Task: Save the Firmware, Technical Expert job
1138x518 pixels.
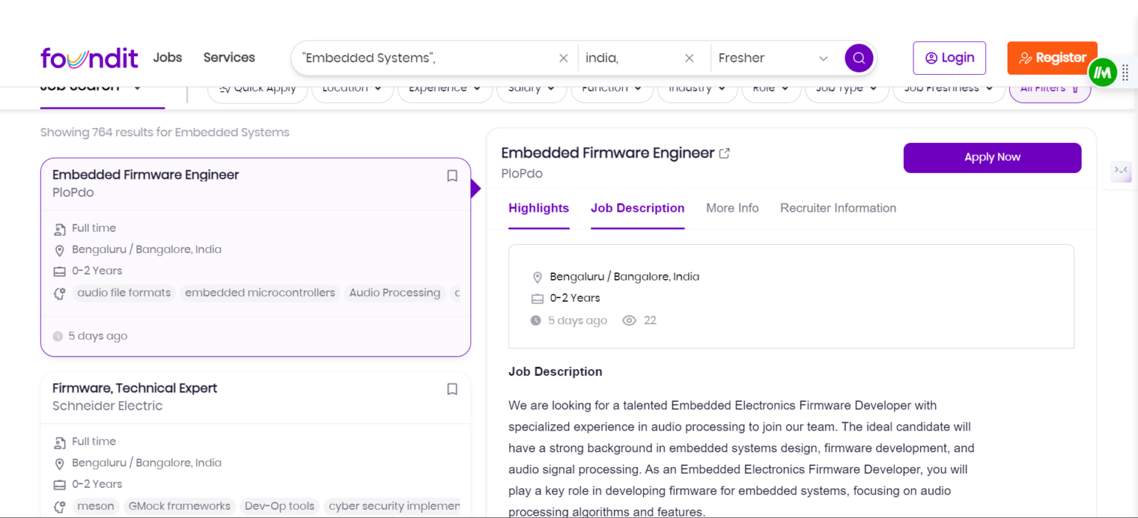Action: 452,389
